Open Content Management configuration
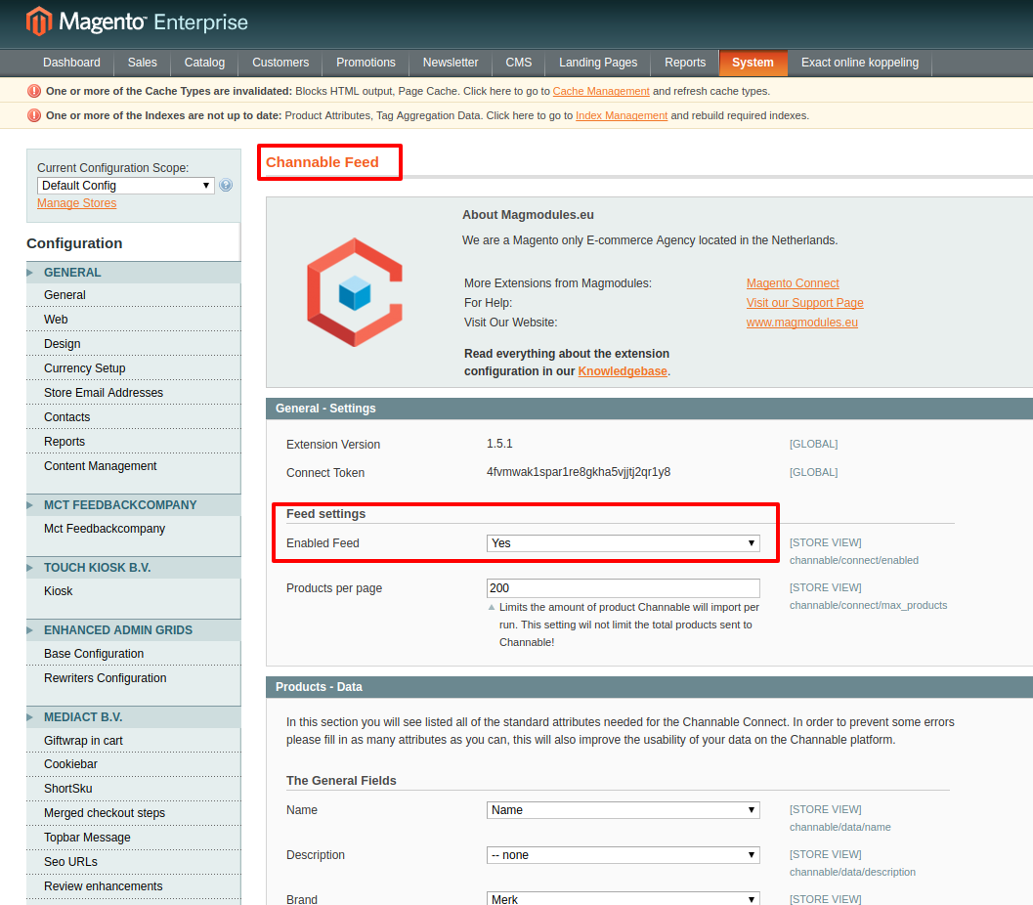The width and height of the screenshot is (1033, 905). 134,465
